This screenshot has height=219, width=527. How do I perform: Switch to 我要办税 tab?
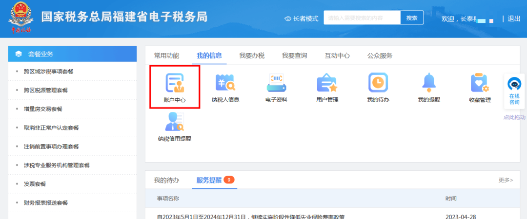click(252, 55)
